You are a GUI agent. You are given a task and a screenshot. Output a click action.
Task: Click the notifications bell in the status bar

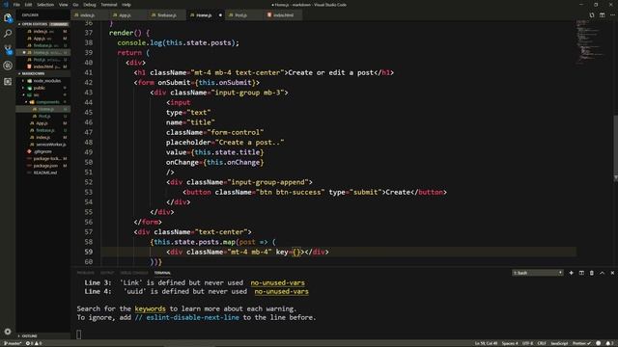pos(608,343)
